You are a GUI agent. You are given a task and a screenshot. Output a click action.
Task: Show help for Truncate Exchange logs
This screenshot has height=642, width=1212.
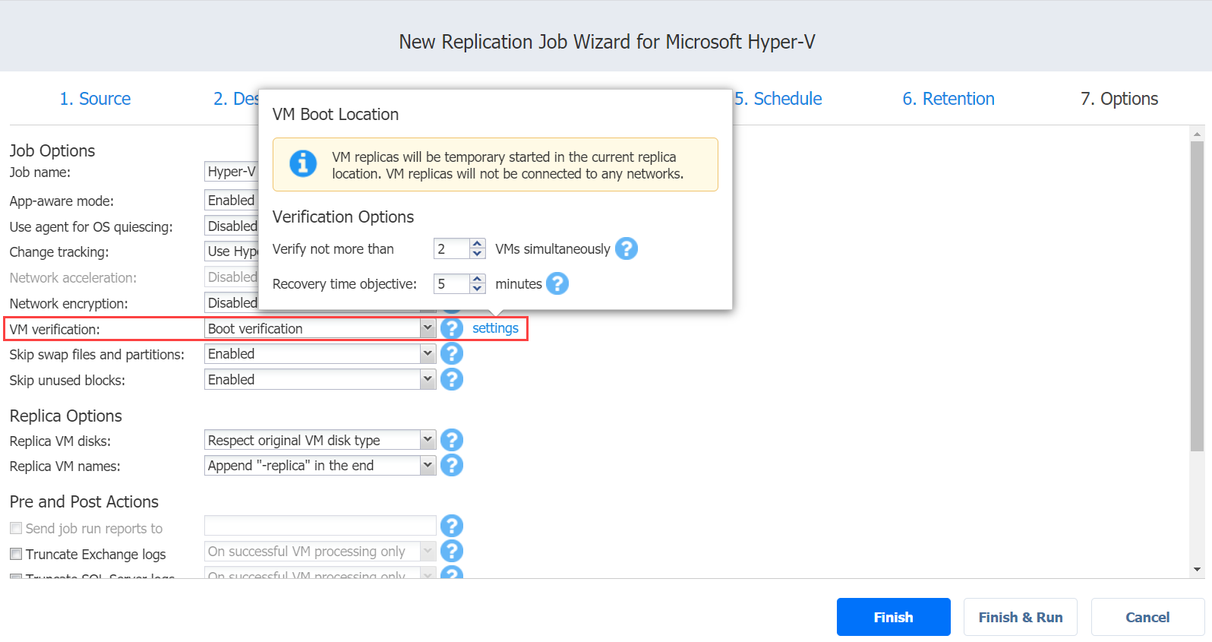pyautogui.click(x=452, y=551)
